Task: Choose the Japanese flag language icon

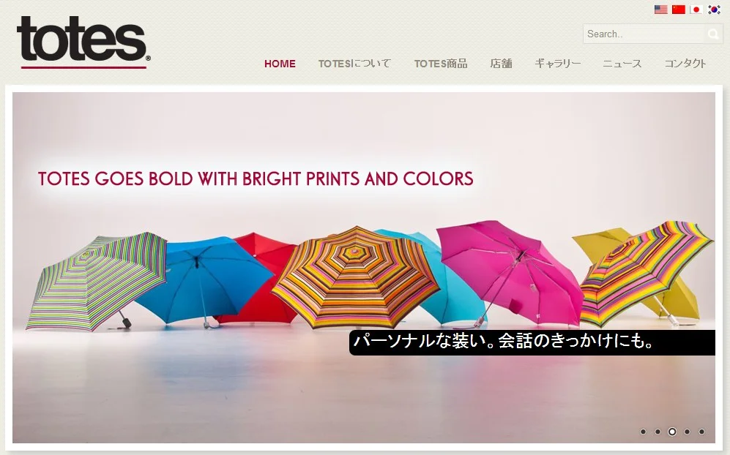Action: pos(696,10)
